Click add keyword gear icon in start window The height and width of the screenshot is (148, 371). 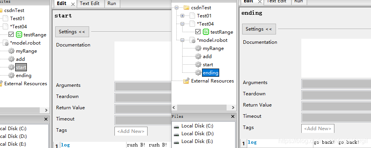(x=11, y=59)
